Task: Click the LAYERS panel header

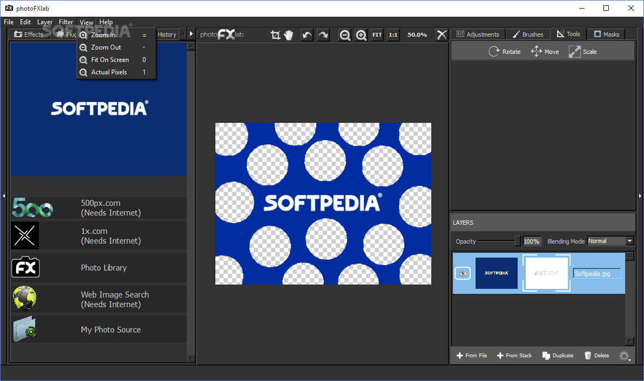Action: 543,222
